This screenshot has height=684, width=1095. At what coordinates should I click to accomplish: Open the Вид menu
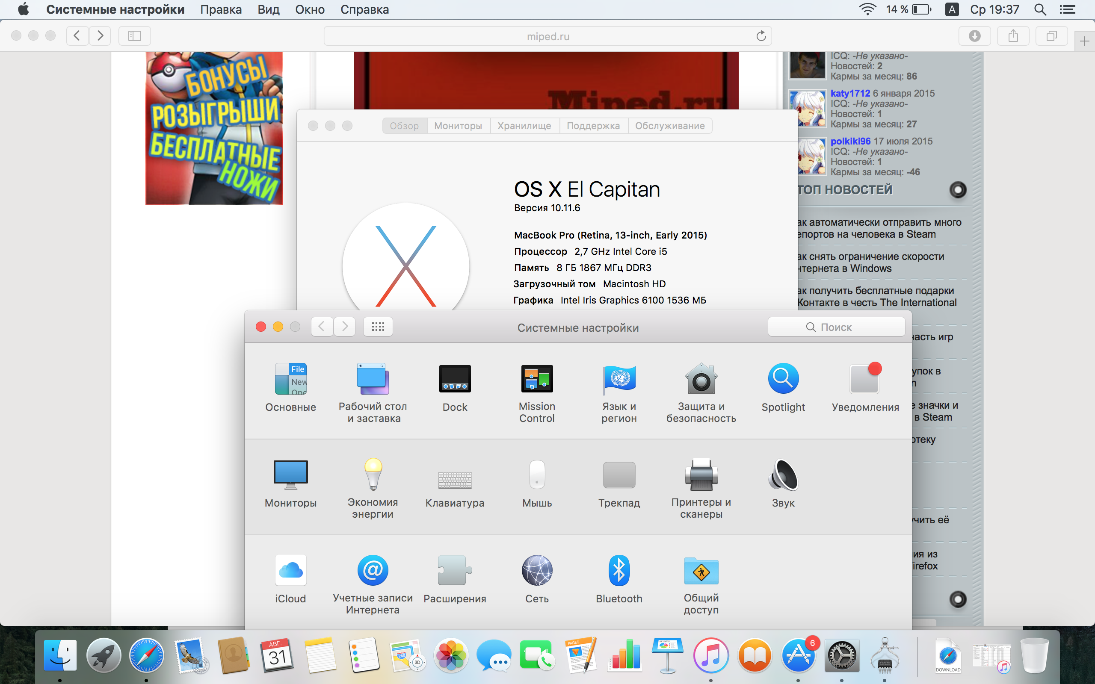(x=268, y=9)
